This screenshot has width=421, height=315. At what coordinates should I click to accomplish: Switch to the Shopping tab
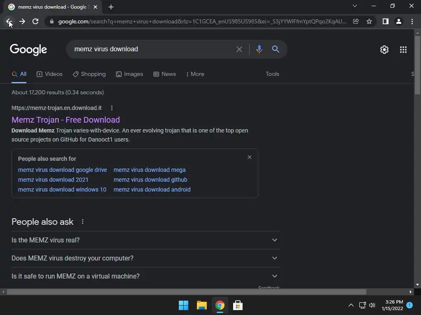coord(89,74)
